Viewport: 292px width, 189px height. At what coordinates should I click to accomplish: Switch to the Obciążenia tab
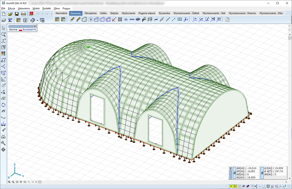click(90, 13)
